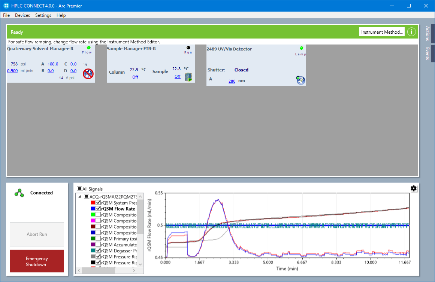
Task: Enable the rQSM Composition signal with magenta swatch
Action: click(x=98, y=221)
